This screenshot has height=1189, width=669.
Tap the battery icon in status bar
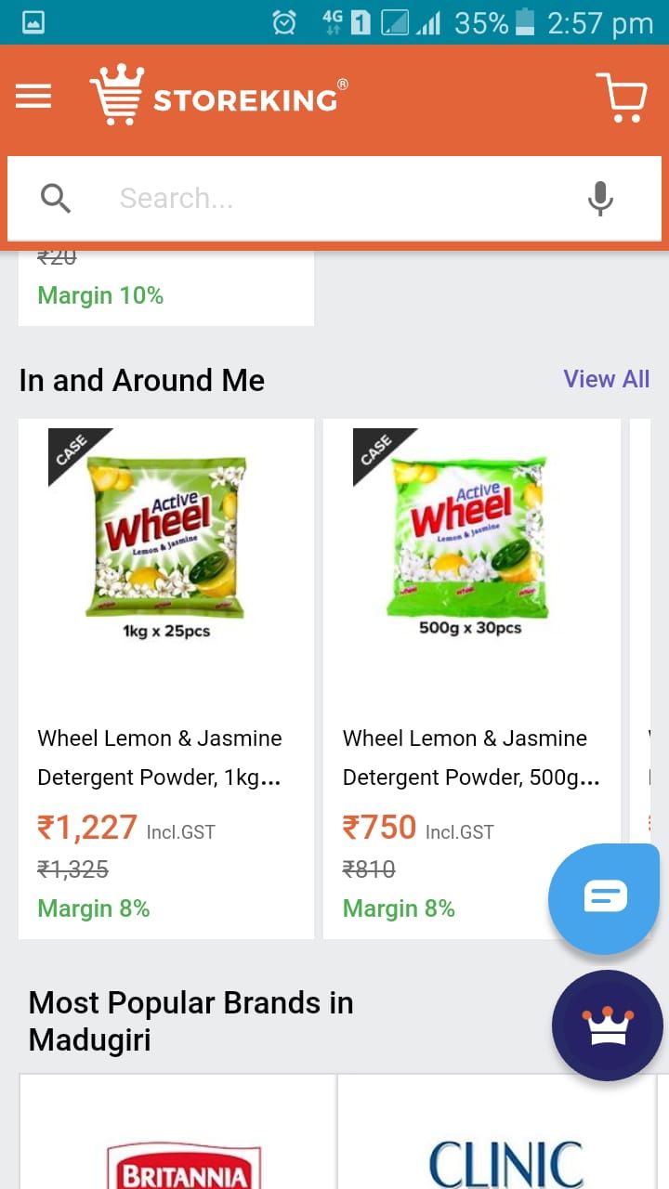point(526,22)
